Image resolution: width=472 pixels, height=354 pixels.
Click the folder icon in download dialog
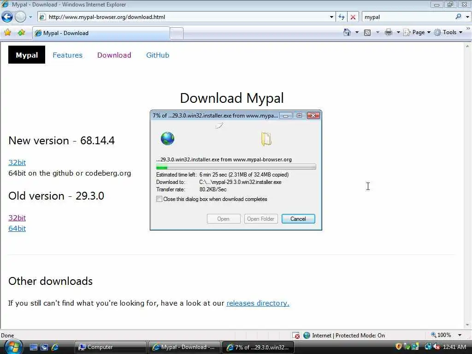pyautogui.click(x=266, y=139)
